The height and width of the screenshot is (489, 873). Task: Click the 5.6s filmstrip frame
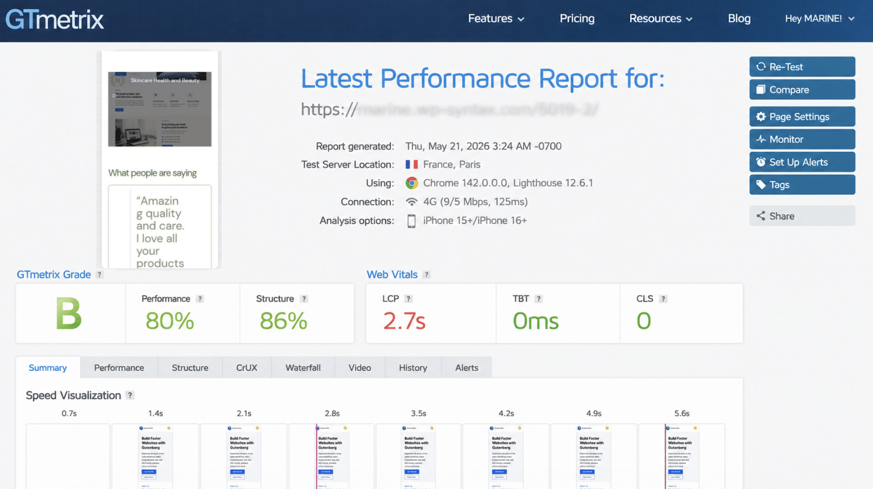[x=682, y=456]
